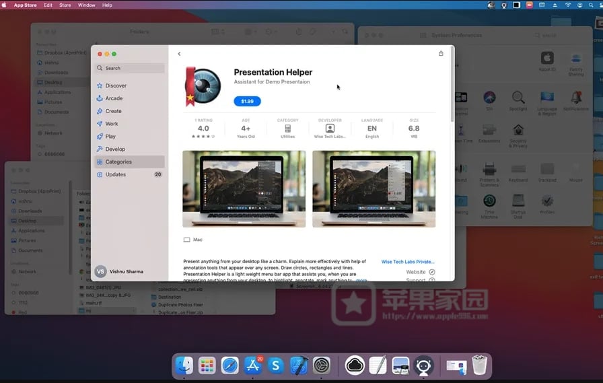Open Family Sharing in System Preferences
This screenshot has height=383, width=603.
(575, 64)
